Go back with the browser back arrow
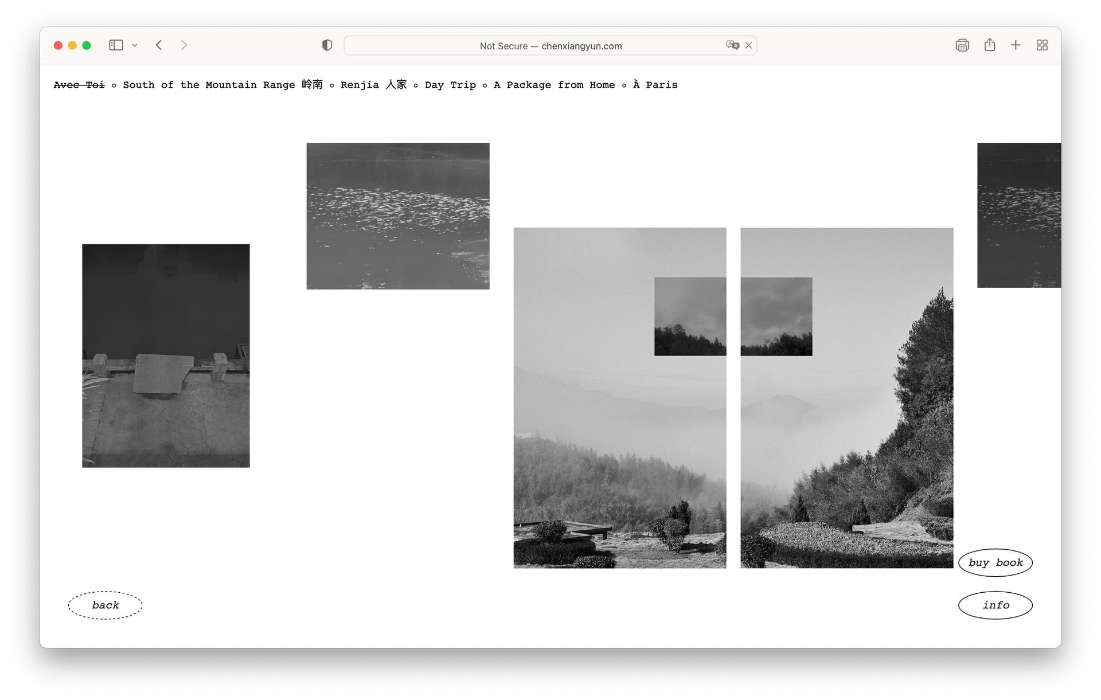 tap(159, 45)
